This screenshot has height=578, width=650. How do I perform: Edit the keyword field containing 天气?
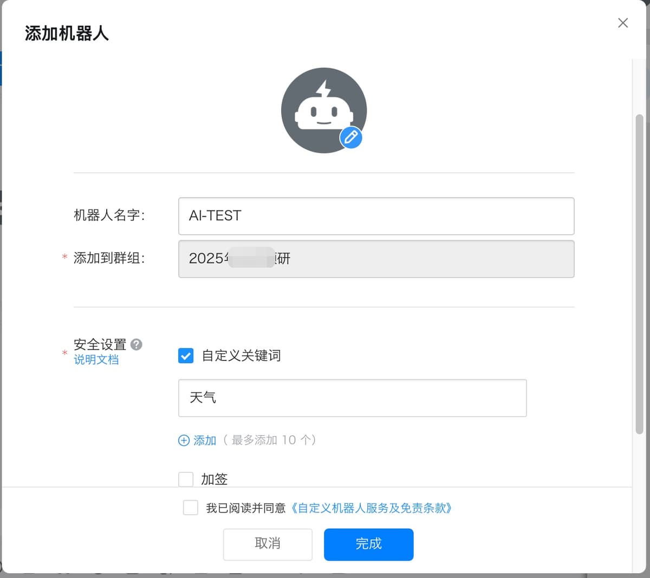click(x=352, y=398)
